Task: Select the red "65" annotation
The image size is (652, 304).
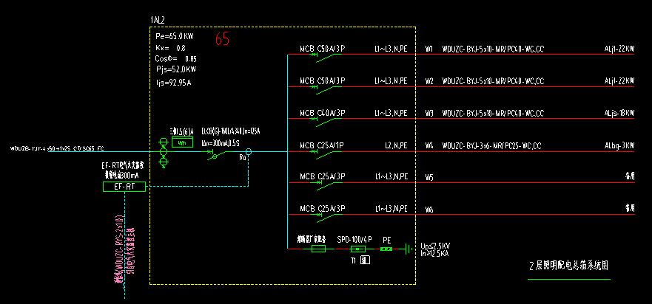Action: (x=222, y=38)
